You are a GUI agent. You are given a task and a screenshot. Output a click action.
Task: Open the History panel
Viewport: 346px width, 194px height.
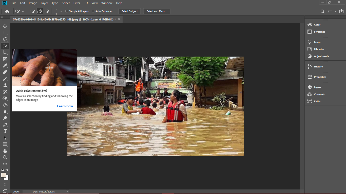[x=318, y=67]
